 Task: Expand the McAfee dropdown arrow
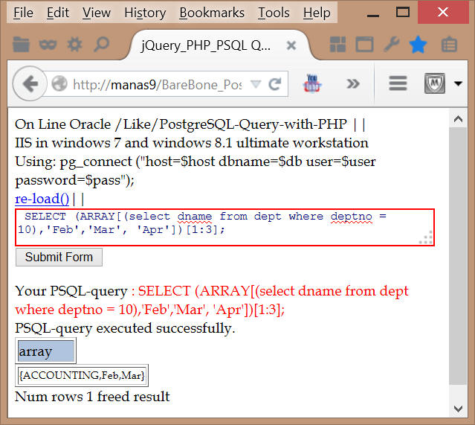[458, 83]
